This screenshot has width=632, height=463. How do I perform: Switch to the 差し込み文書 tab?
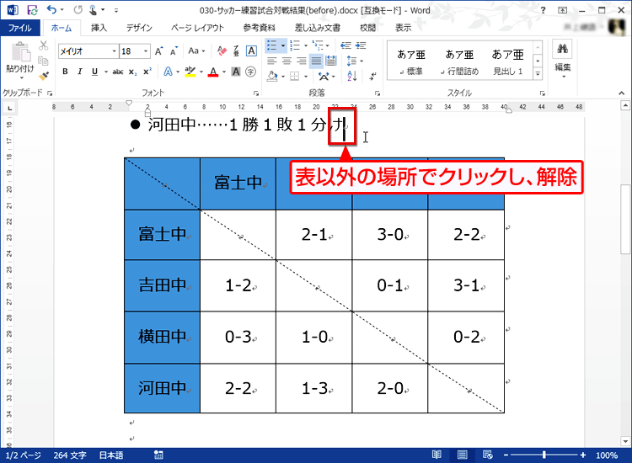(x=318, y=28)
